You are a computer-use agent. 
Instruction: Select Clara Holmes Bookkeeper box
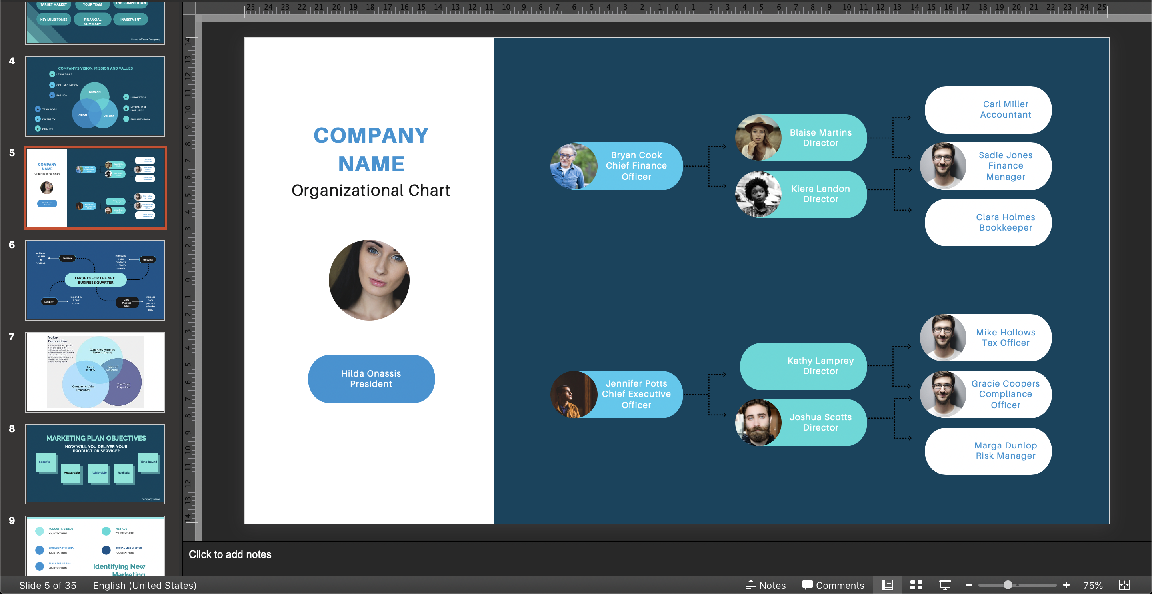point(988,222)
